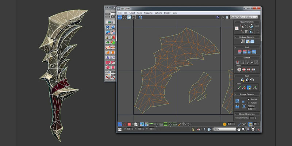Open the All IDs material dropdown

[x=224, y=129]
